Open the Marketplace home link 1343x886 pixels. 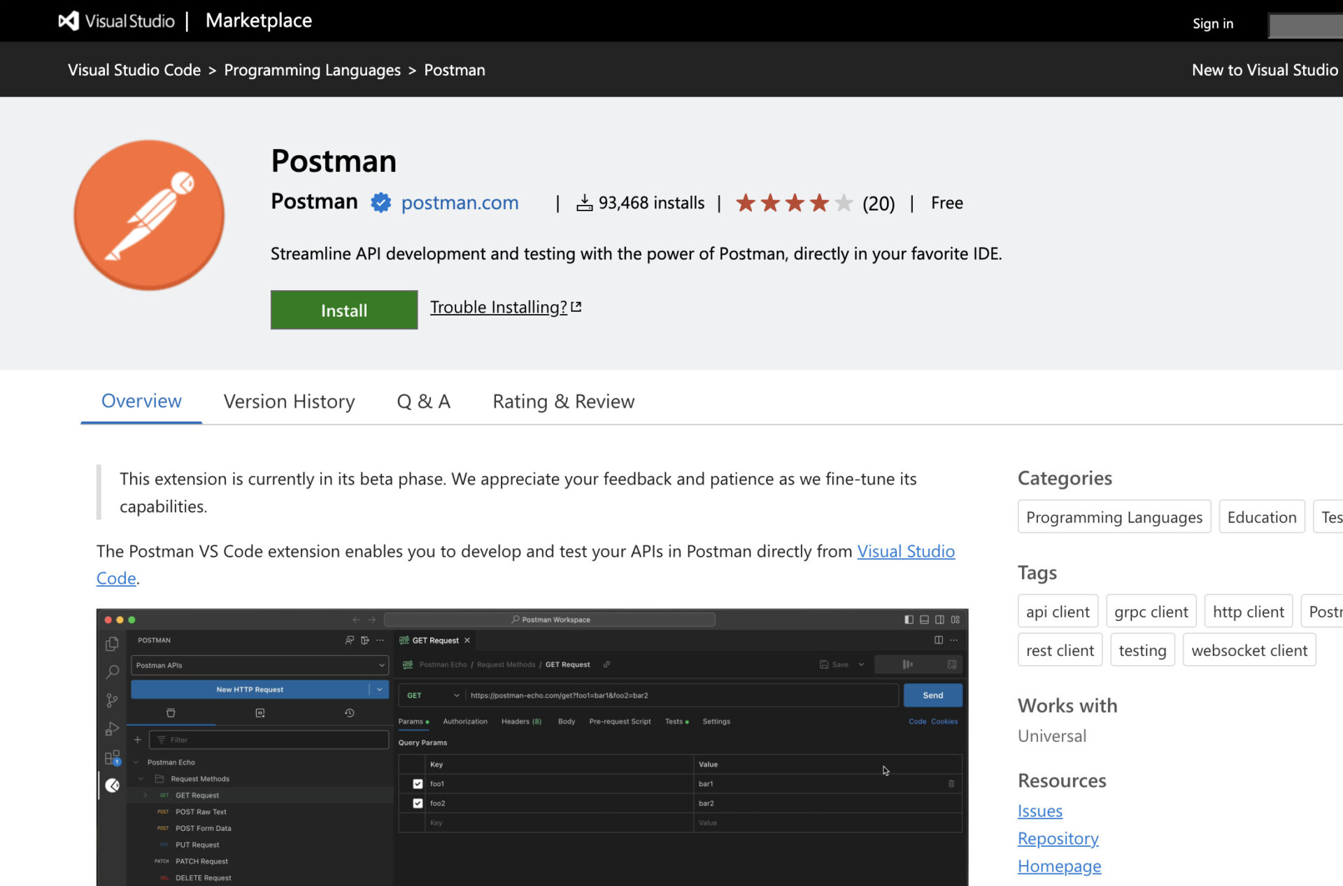tap(259, 21)
